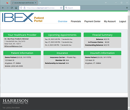The height and width of the screenshot is (110, 130).
Task: Click the Upcoming Appointments header
Action: (62, 35)
